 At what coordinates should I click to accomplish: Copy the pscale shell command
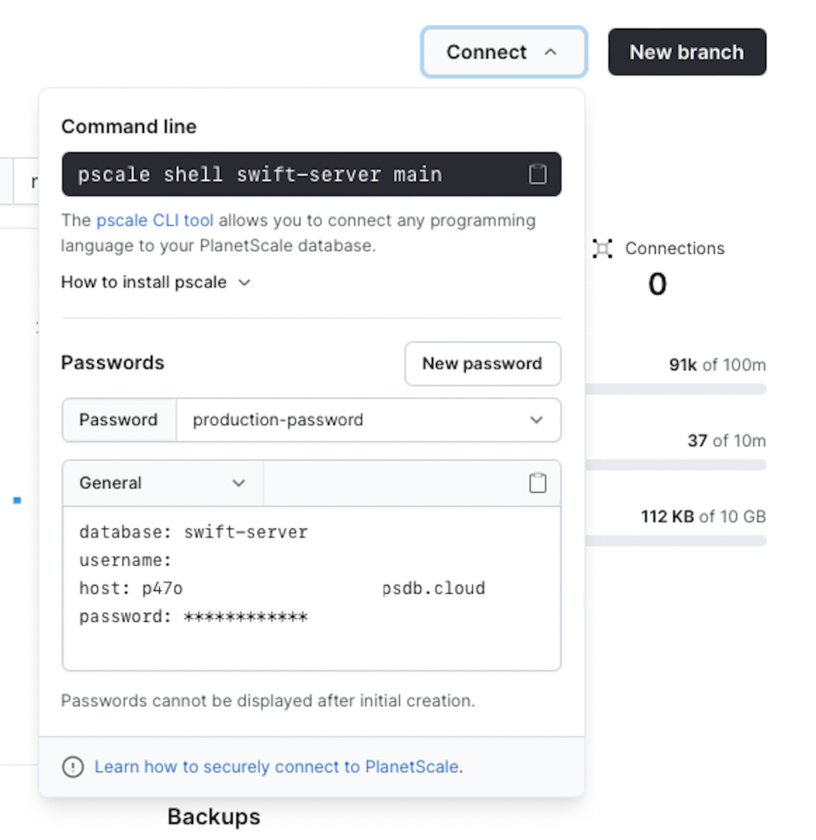pos(537,175)
